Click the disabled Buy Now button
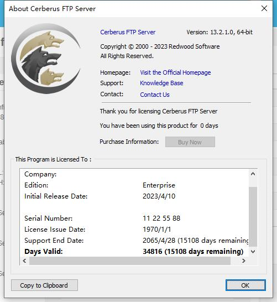The width and height of the screenshot is (277, 302). (x=190, y=142)
